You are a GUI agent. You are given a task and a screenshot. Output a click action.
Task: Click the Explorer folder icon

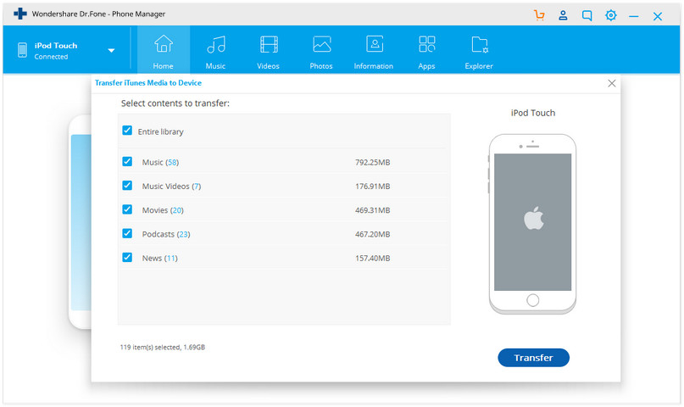tap(480, 44)
